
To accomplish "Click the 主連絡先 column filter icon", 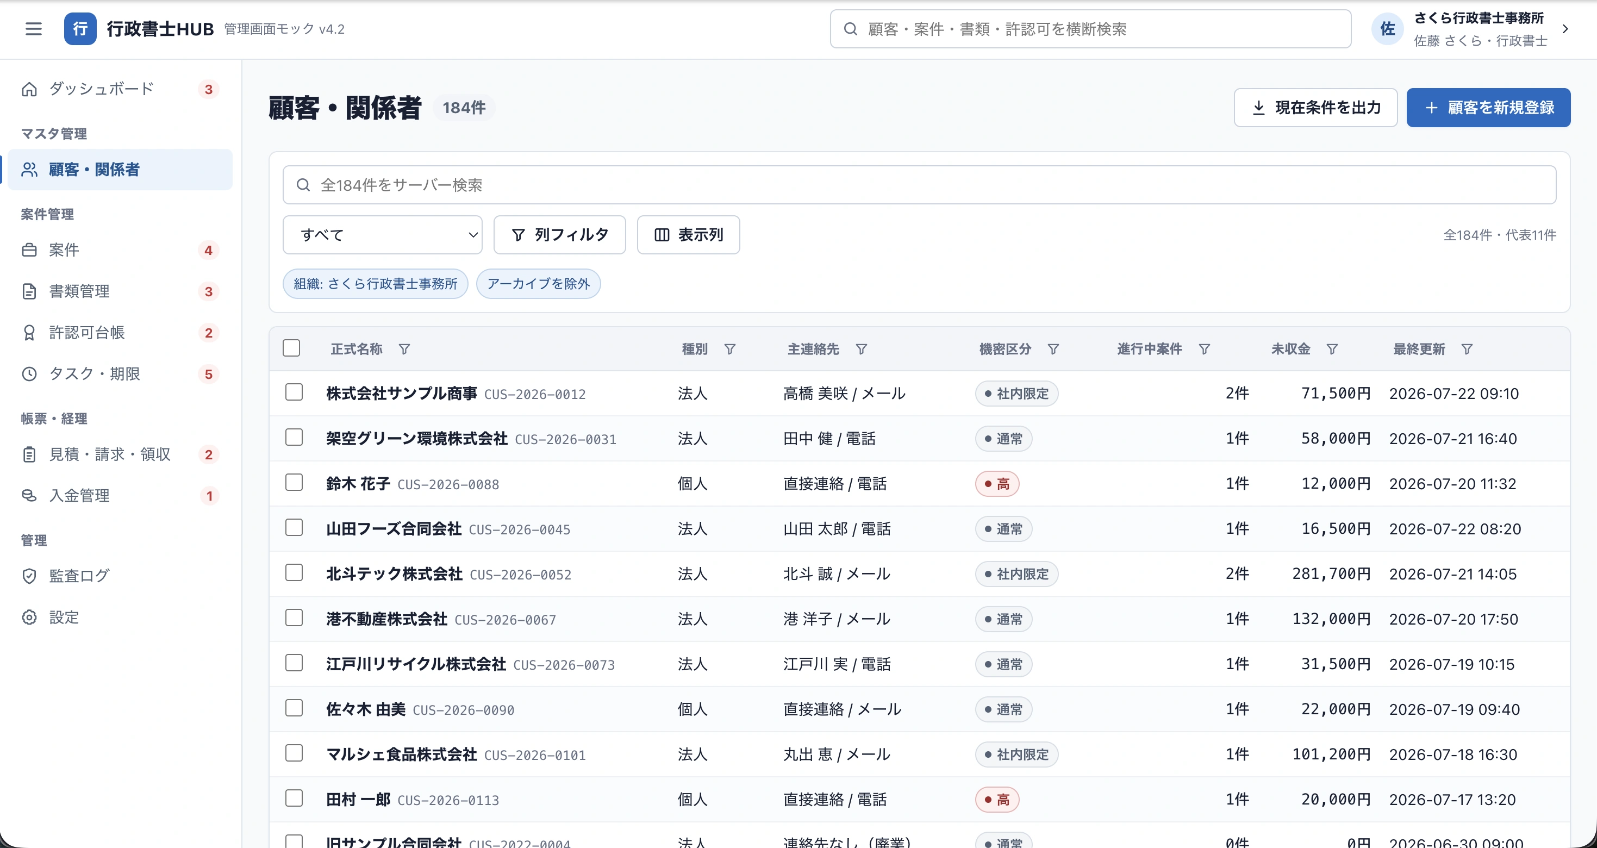I will tap(861, 349).
